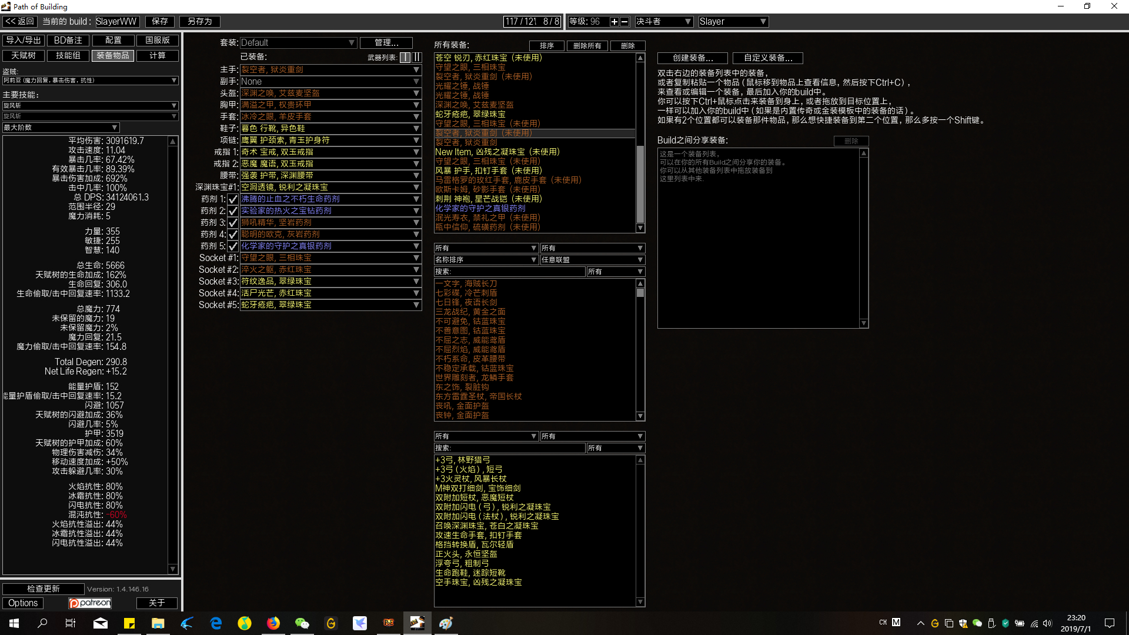Open the Path of Exile taskbar icon

tap(389, 623)
